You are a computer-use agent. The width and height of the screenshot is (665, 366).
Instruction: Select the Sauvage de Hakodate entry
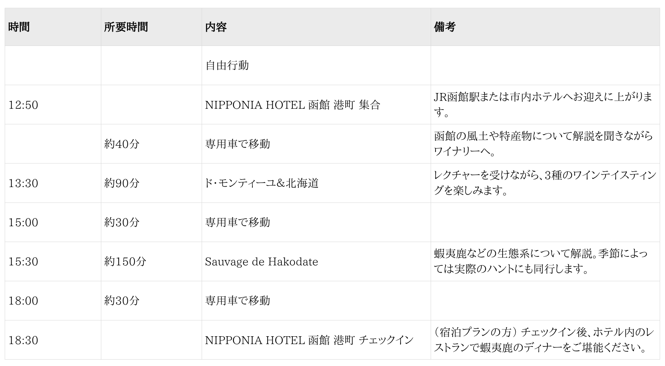tap(261, 262)
